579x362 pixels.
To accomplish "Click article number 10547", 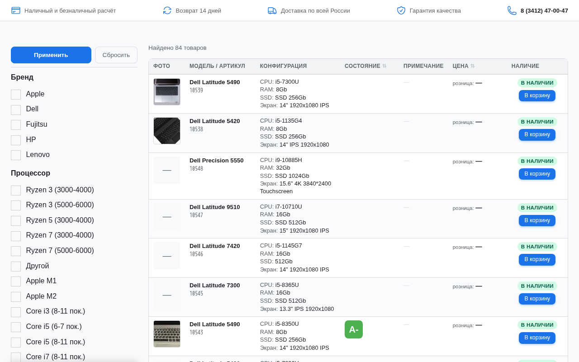I will (196, 215).
